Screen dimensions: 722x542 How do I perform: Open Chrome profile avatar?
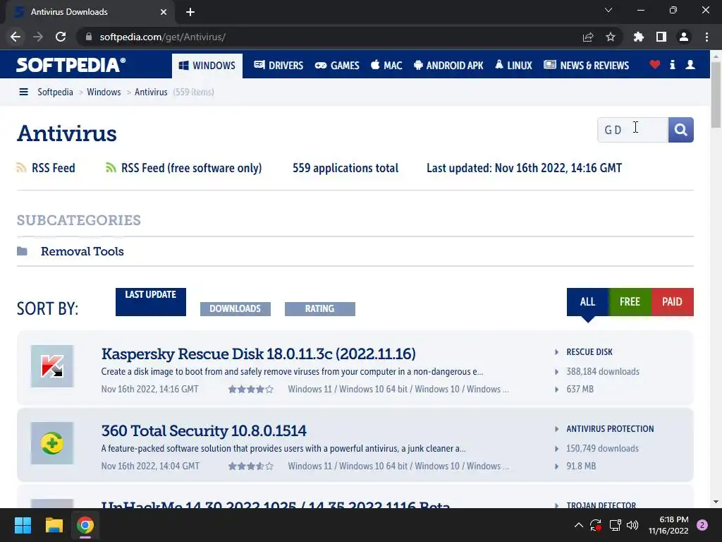(x=684, y=37)
